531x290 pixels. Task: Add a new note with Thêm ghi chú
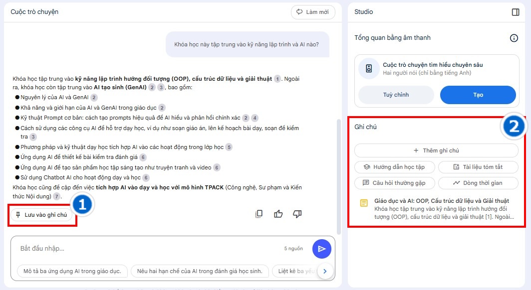pos(436,150)
